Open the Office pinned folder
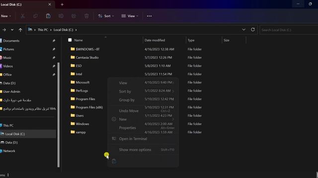Screen dimensions: 318x178 coord(7,75)
